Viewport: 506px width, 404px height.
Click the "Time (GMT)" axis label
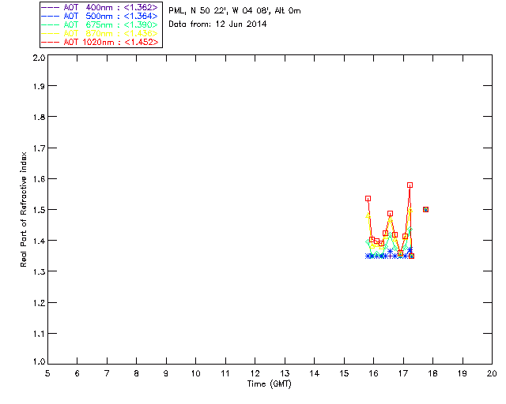click(x=269, y=384)
